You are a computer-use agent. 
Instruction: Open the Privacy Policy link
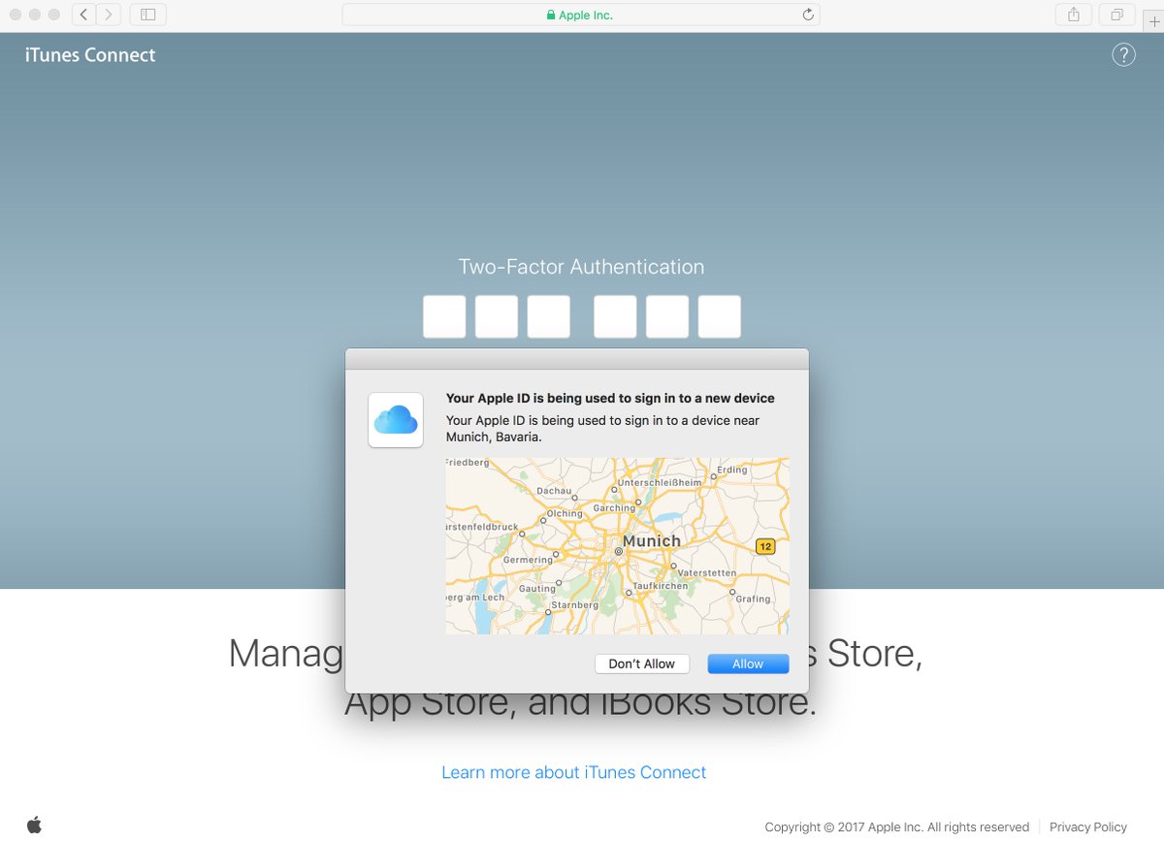1087,826
